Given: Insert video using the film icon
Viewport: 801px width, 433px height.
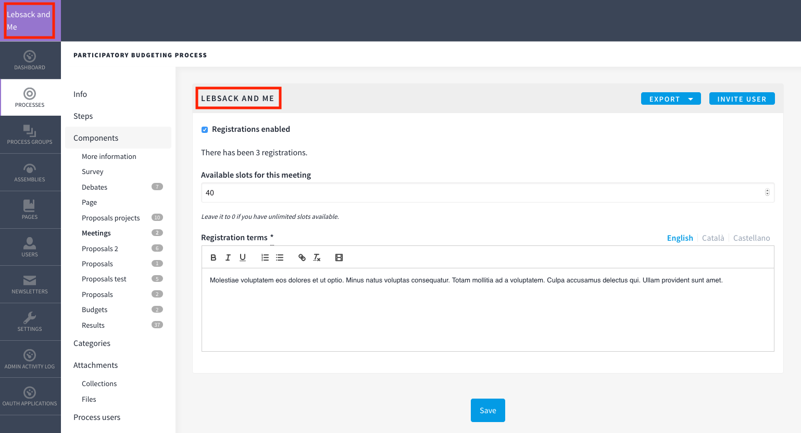Looking at the screenshot, I should [339, 257].
